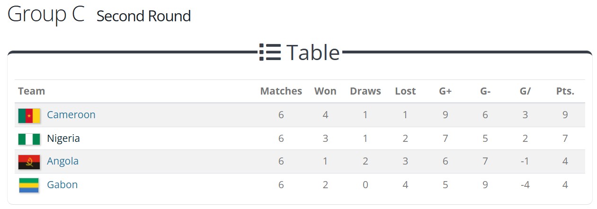Image resolution: width=597 pixels, height=209 pixels.
Task: Click the Pts. column header
Action: click(565, 91)
